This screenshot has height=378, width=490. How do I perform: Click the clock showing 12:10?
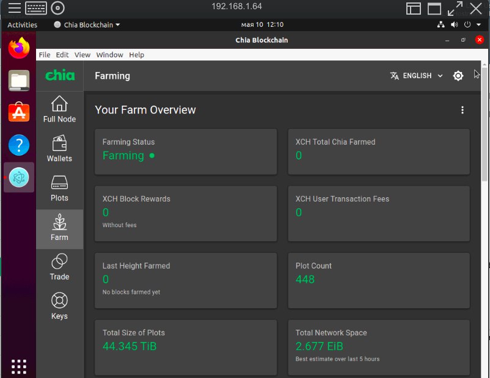click(x=262, y=24)
